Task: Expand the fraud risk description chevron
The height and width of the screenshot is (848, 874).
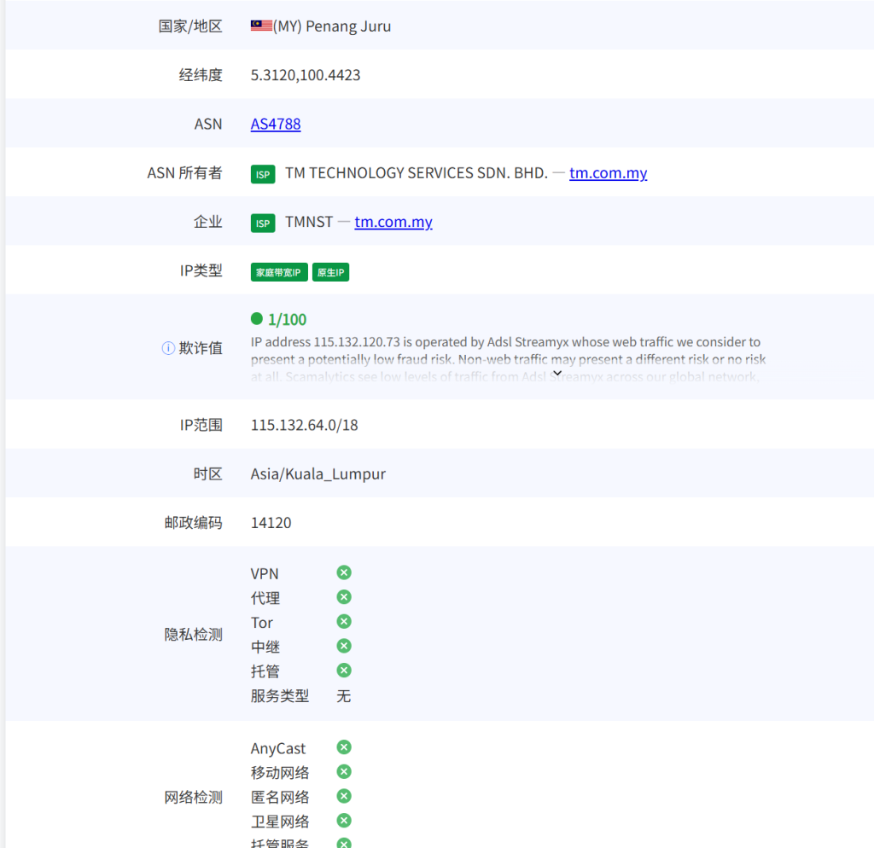Action: point(557,373)
